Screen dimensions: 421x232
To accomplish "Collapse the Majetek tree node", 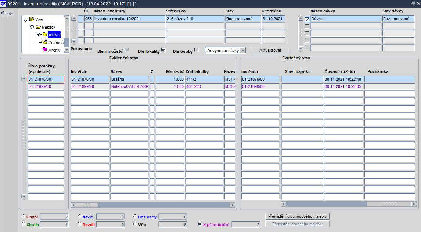I will coord(32,27).
